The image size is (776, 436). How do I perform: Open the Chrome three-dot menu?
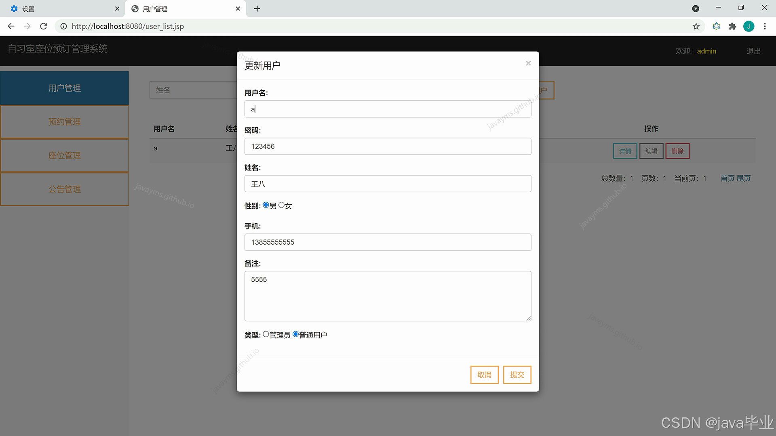click(x=765, y=26)
